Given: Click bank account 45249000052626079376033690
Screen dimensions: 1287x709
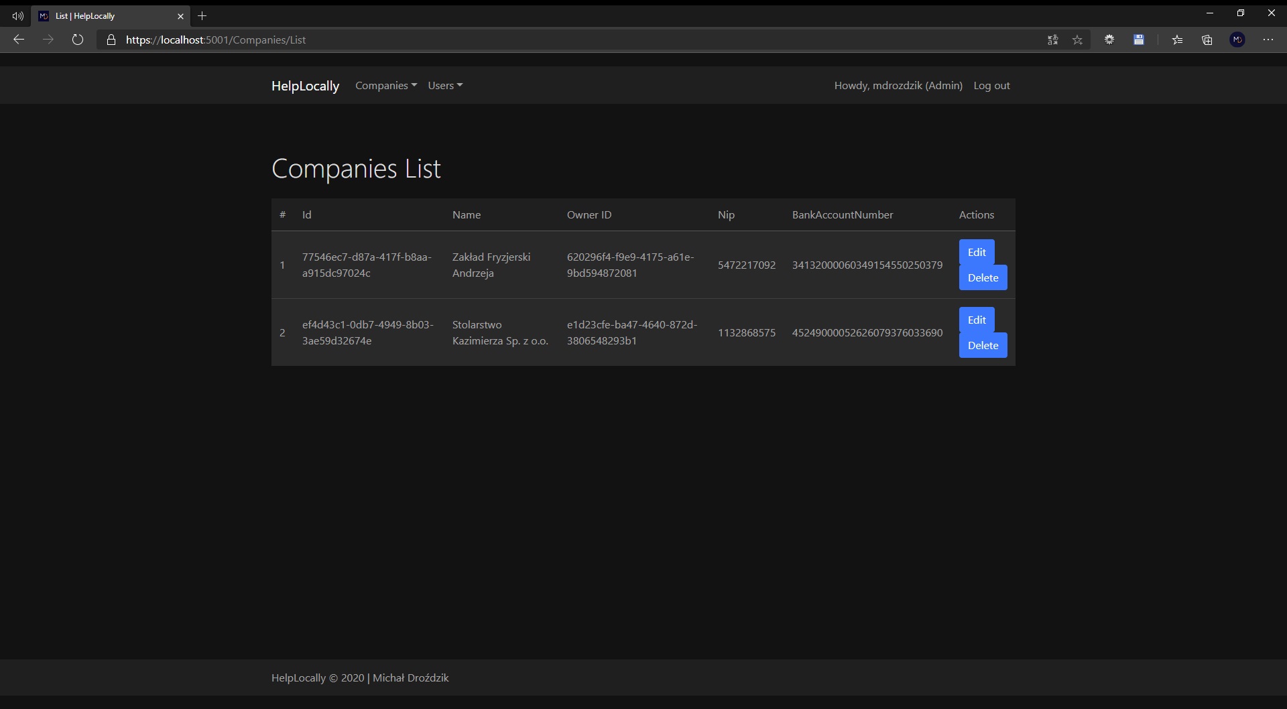Looking at the screenshot, I should (x=867, y=332).
